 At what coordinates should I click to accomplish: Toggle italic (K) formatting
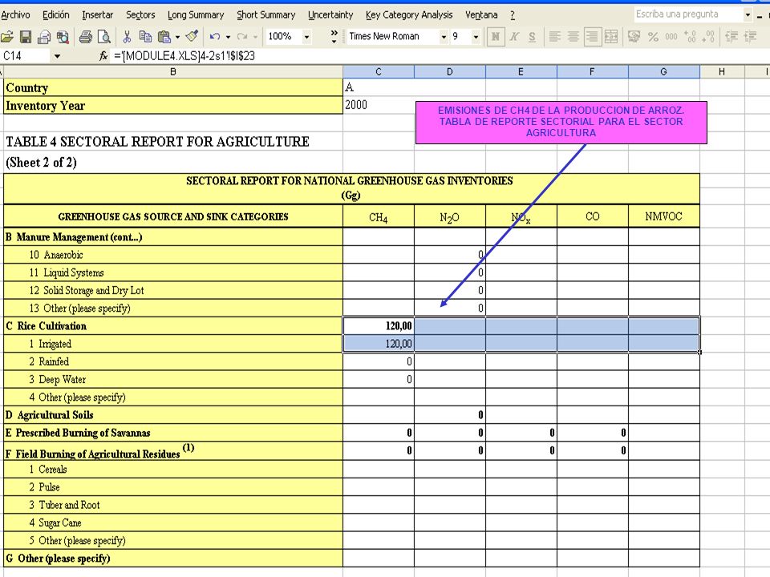point(514,36)
